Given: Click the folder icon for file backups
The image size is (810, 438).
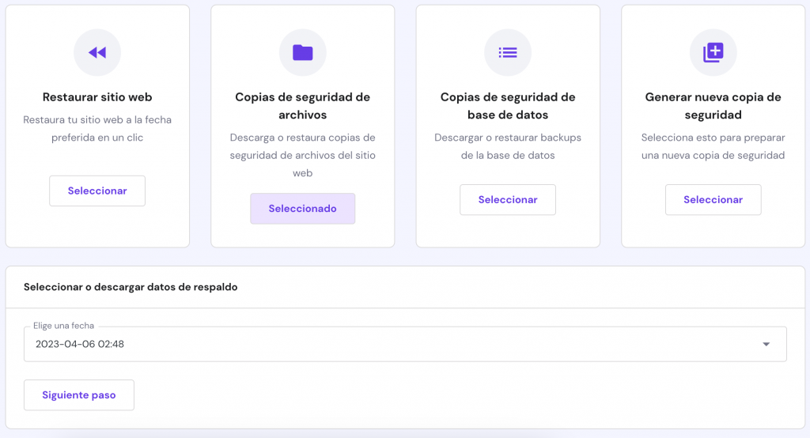Looking at the screenshot, I should (x=302, y=53).
